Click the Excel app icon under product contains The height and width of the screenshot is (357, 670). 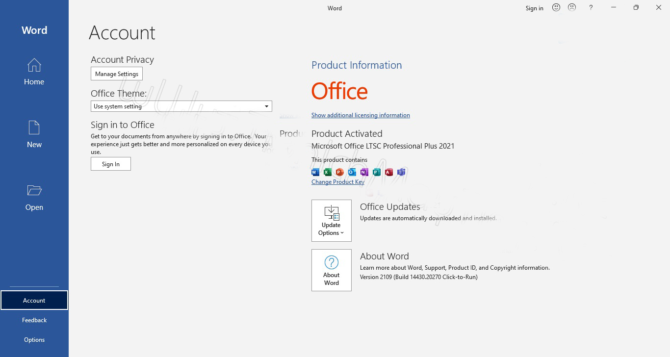(327, 172)
